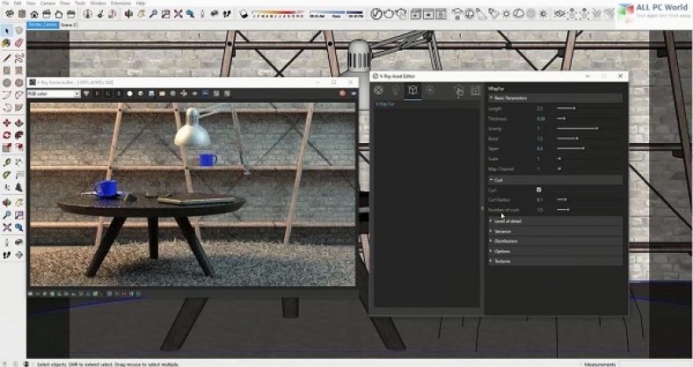Uncheck the Curl checkbox

tap(539, 190)
